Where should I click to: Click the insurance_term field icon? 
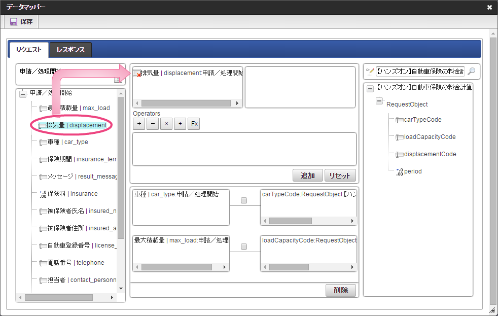43,160
